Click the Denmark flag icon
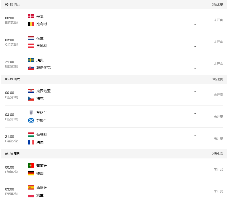The height and width of the screenshot is (202, 227). pyautogui.click(x=31, y=16)
